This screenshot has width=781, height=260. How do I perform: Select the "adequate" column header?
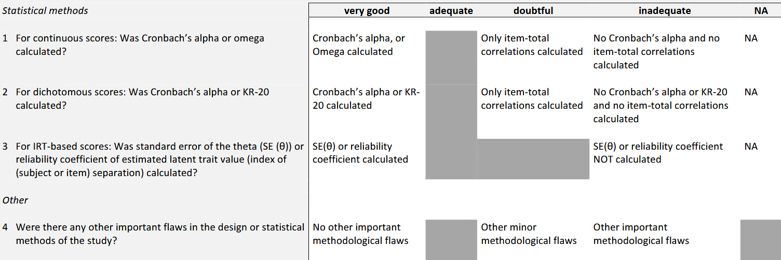click(x=451, y=10)
